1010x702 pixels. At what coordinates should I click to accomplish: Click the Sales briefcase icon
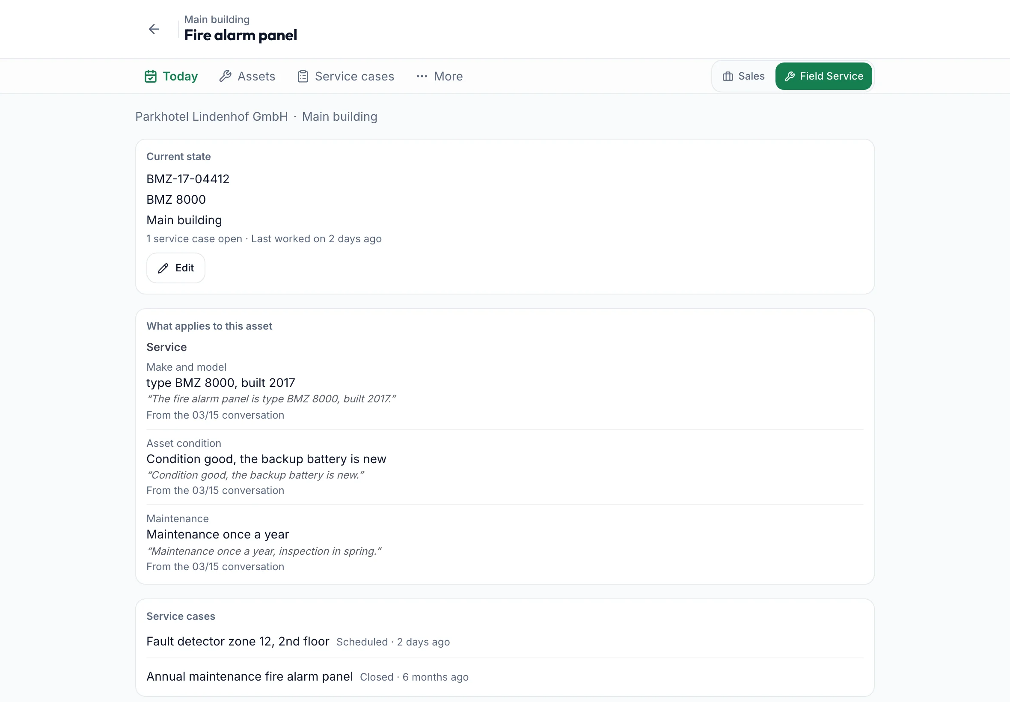click(728, 76)
